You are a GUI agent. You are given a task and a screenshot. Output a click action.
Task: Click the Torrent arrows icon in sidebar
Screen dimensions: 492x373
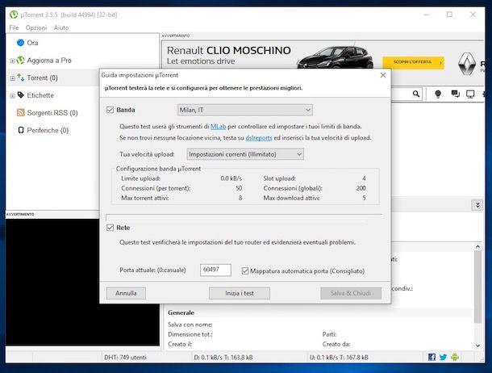point(20,78)
